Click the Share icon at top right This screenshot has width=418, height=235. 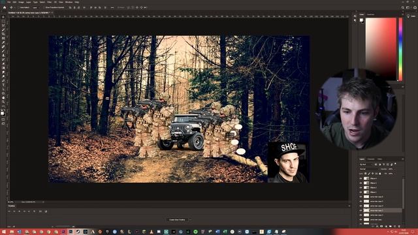415,7
